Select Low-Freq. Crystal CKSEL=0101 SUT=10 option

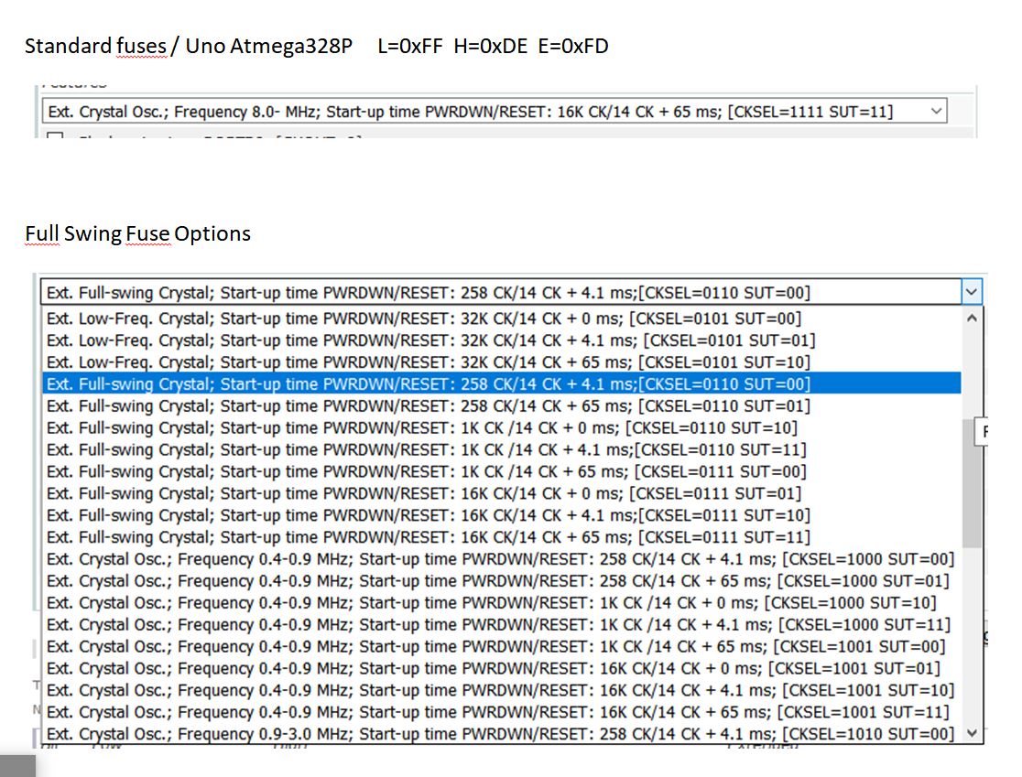(x=501, y=362)
